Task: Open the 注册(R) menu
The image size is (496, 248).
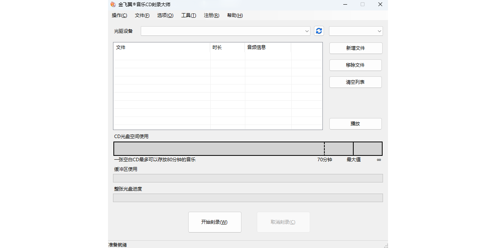Action: pos(211,15)
